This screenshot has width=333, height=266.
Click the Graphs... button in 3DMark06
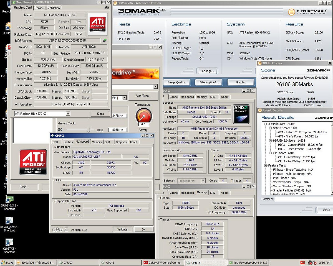pyautogui.click(x=241, y=82)
